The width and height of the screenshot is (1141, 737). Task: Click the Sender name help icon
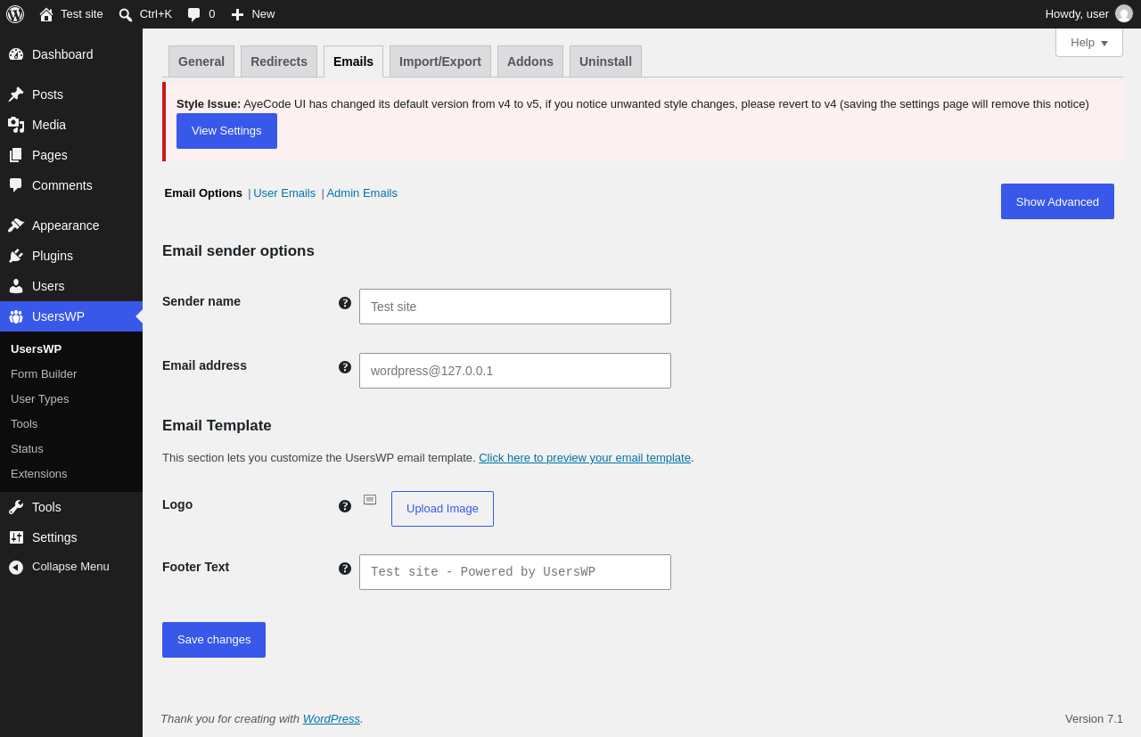(345, 303)
